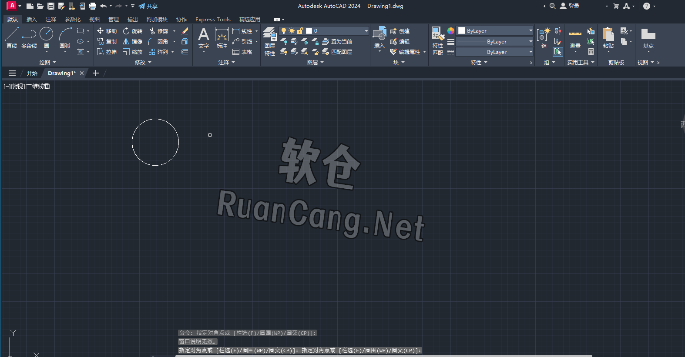Select the Polyline (多段线) tool
The image size is (685, 357).
coord(29,37)
